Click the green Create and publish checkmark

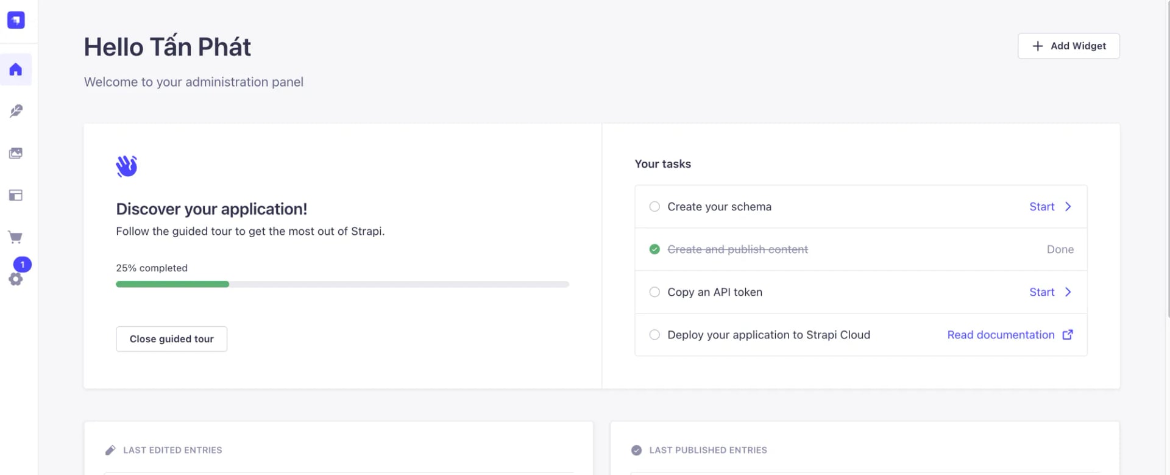coord(654,249)
